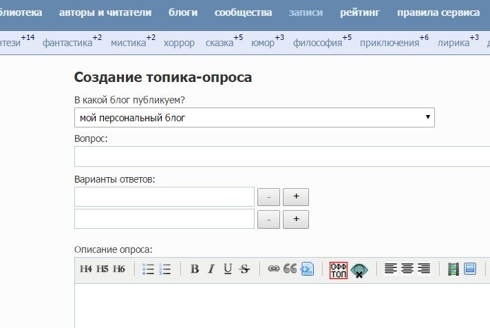Align text to the right

[424, 269]
